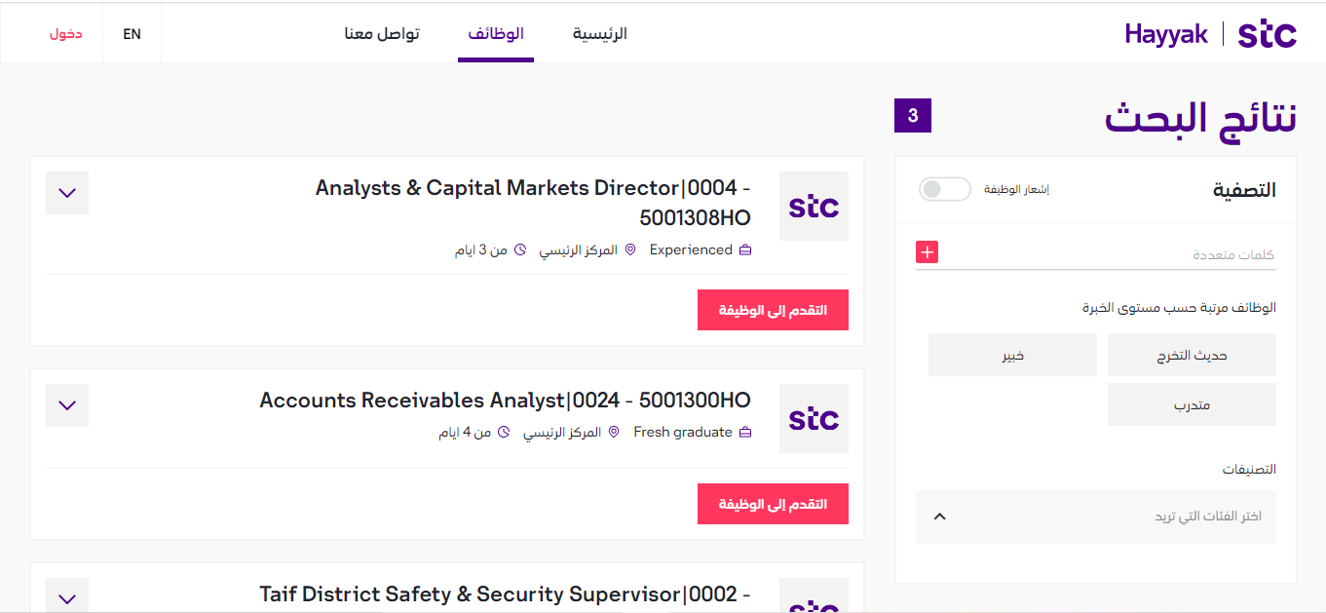Viewport: 1326px width, 613px height.
Task: Click the location pin icon on Capital Markets job
Action: [630, 250]
